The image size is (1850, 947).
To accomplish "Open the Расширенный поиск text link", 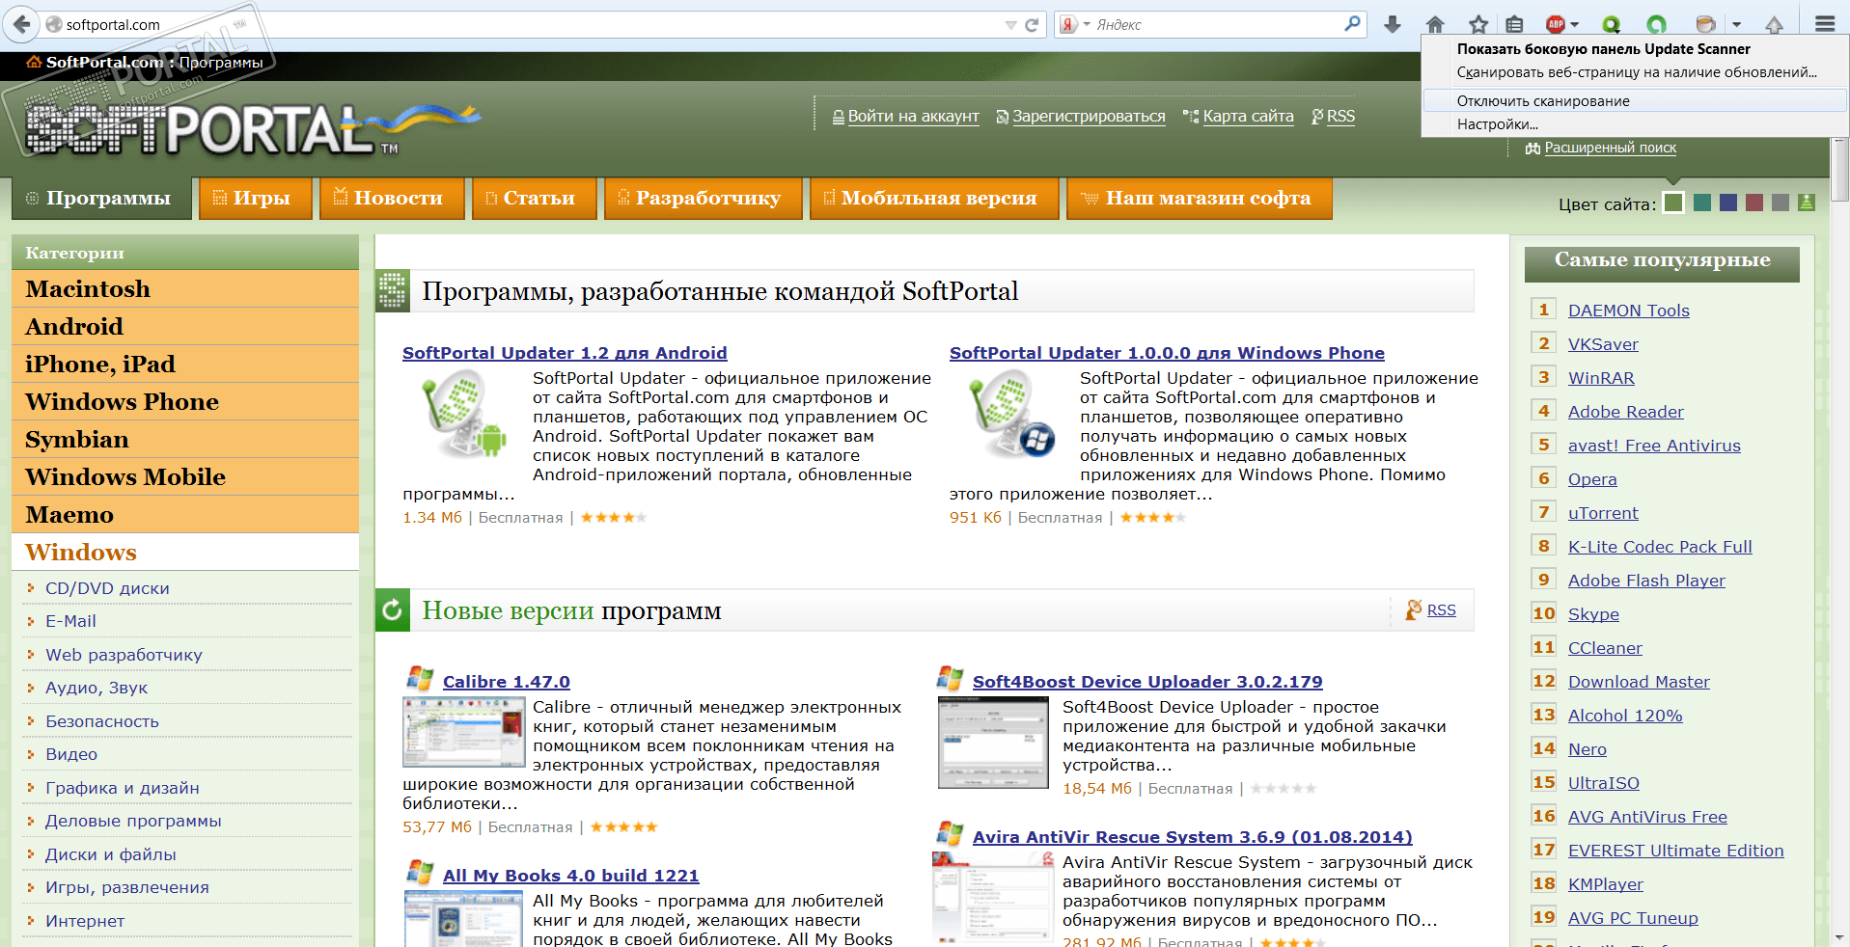I will click(x=1611, y=148).
